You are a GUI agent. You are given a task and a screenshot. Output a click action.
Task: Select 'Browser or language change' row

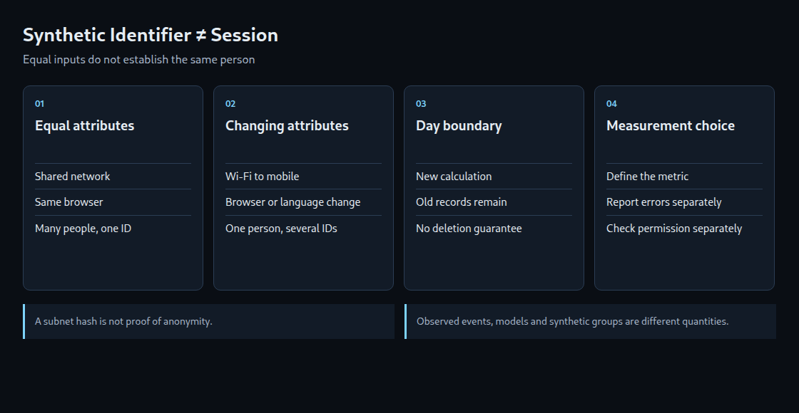[303, 202]
